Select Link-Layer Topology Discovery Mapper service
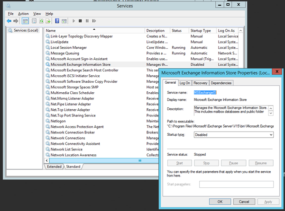 [x=82, y=36]
